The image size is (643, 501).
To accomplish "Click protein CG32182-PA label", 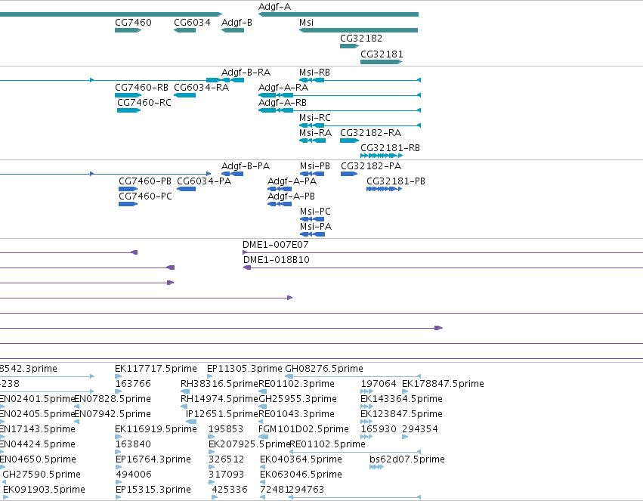I will [371, 166].
